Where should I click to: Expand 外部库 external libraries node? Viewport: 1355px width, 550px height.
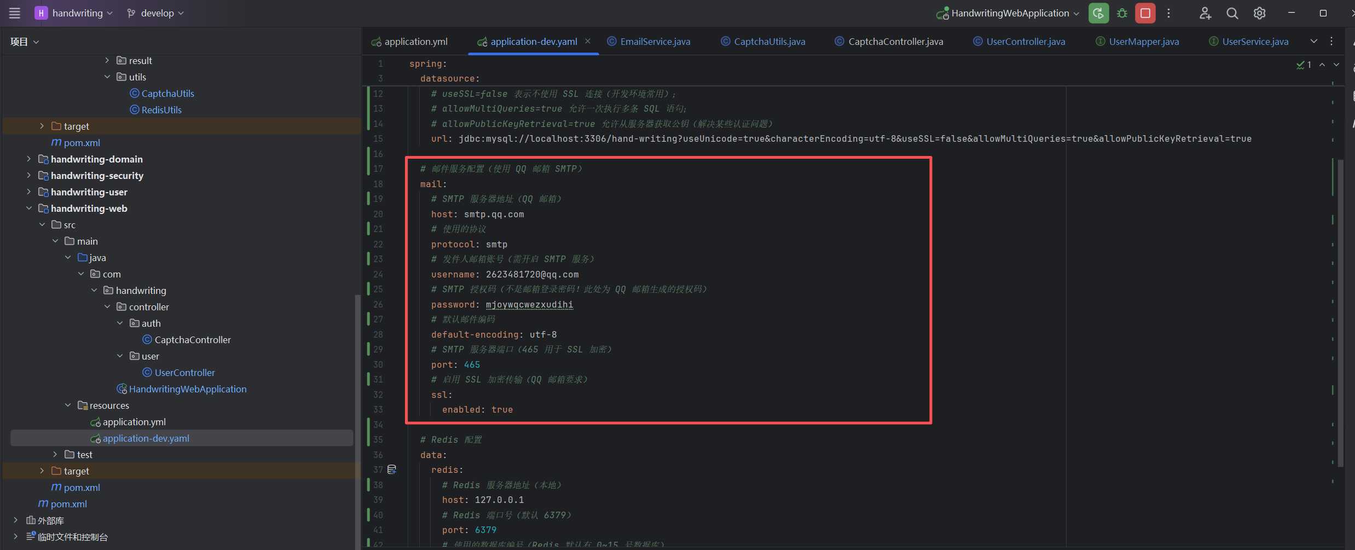click(x=15, y=520)
